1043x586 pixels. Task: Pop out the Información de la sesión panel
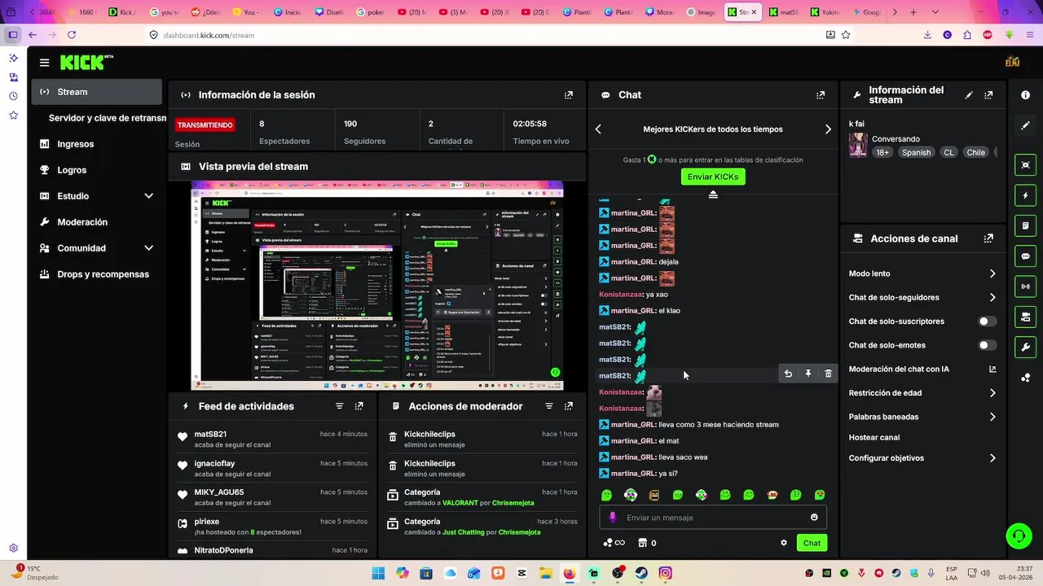pos(569,95)
